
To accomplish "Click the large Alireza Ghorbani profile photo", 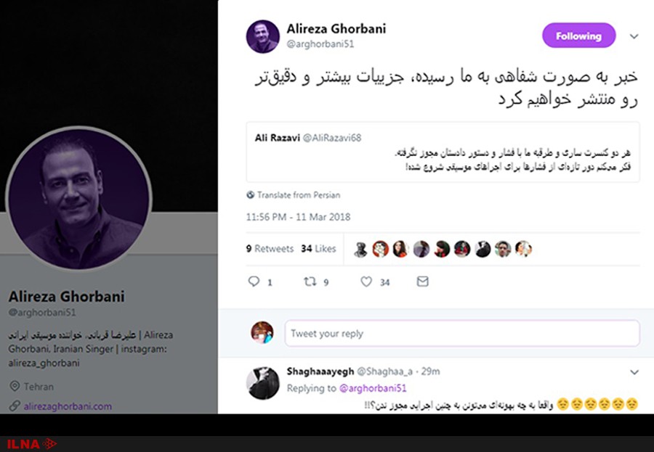I will click(78, 199).
